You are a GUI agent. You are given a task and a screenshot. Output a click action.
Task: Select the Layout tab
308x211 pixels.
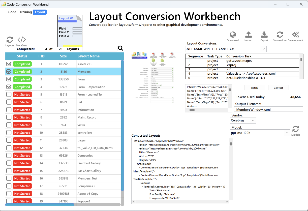40,12
